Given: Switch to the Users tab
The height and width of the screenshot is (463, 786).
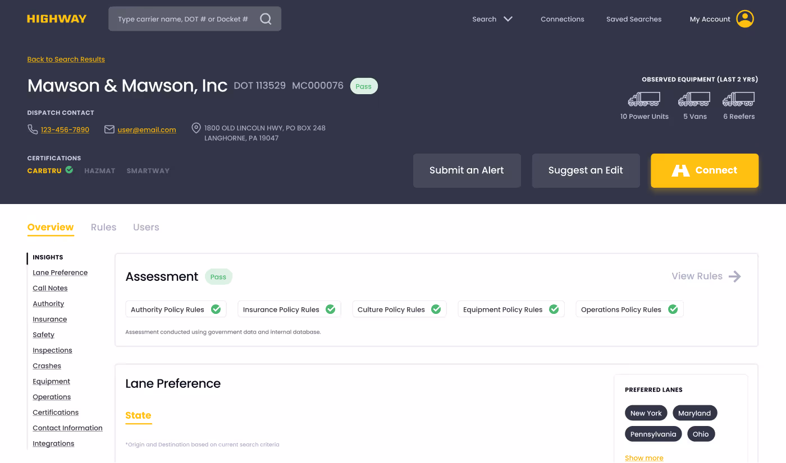Looking at the screenshot, I should pyautogui.click(x=146, y=227).
